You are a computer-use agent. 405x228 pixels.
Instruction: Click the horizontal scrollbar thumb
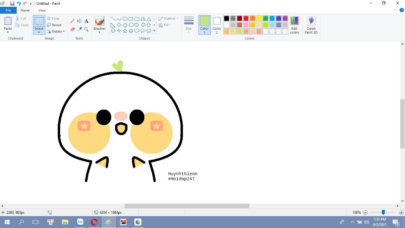click(x=187, y=206)
